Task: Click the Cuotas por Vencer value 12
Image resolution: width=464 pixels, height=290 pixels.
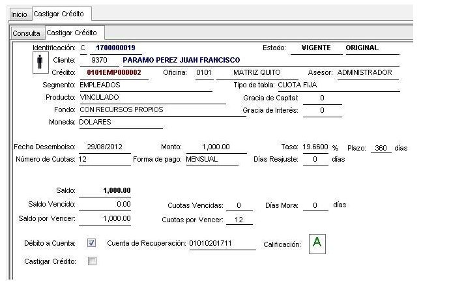Action: (x=239, y=220)
